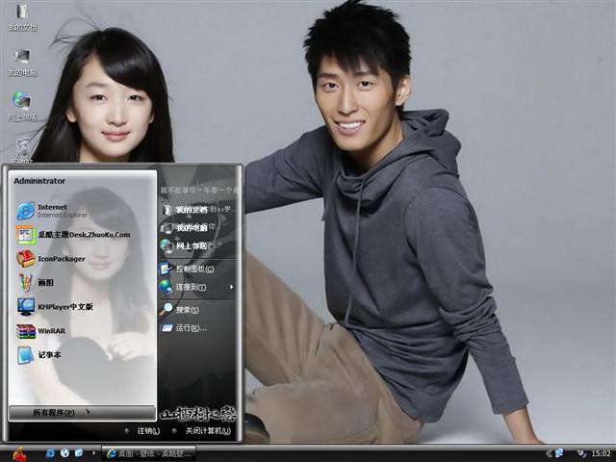616x462 pixels.
Task: Open 我的文档 desktop icon
Action: coord(21,14)
